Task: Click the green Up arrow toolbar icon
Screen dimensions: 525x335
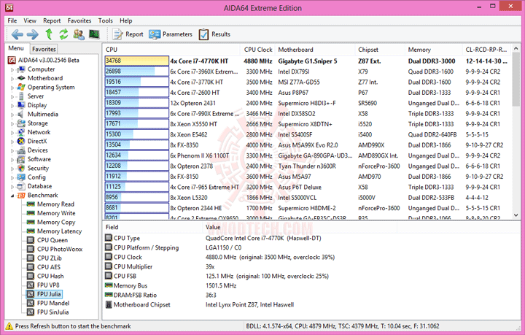Action: pyautogui.click(x=49, y=34)
